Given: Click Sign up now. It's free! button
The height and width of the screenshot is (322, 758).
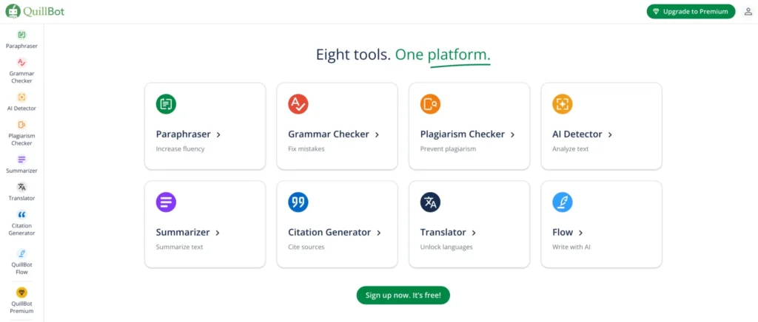Looking at the screenshot, I should (x=403, y=295).
